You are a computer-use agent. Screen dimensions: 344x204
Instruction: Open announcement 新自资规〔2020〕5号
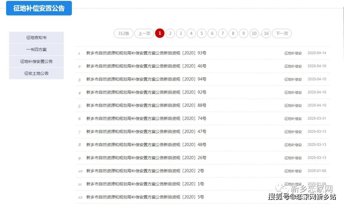click(145, 197)
